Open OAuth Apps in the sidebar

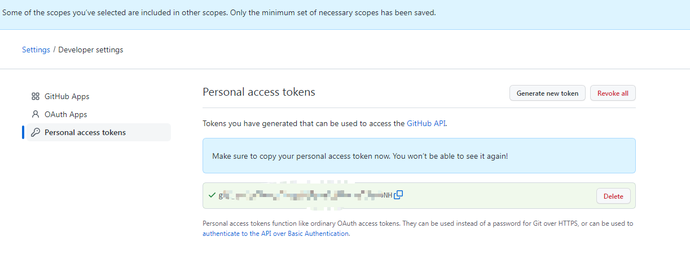pos(65,114)
